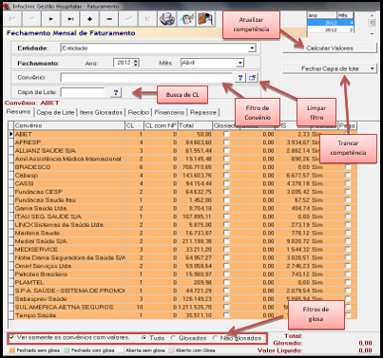Viewport: 383px width, 358px height.
Task: Select the 2012 month 4 row in list
Action: coord(331,23)
